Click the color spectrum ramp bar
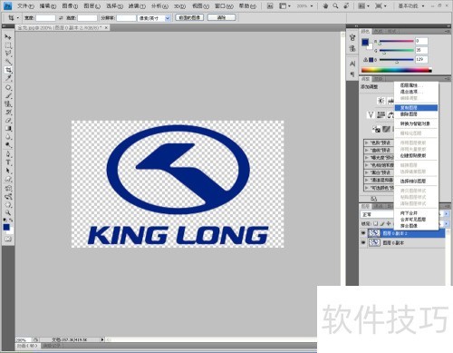The width and height of the screenshot is (453, 353). (x=396, y=70)
